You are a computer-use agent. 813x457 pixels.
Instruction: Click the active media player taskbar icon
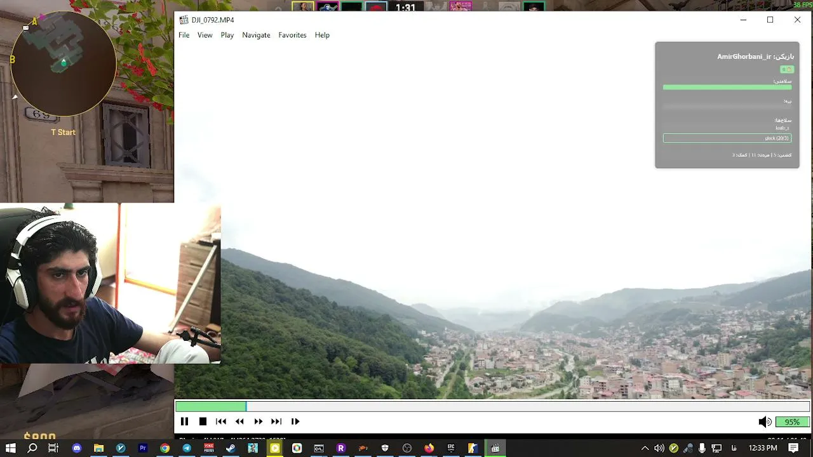[x=495, y=448]
